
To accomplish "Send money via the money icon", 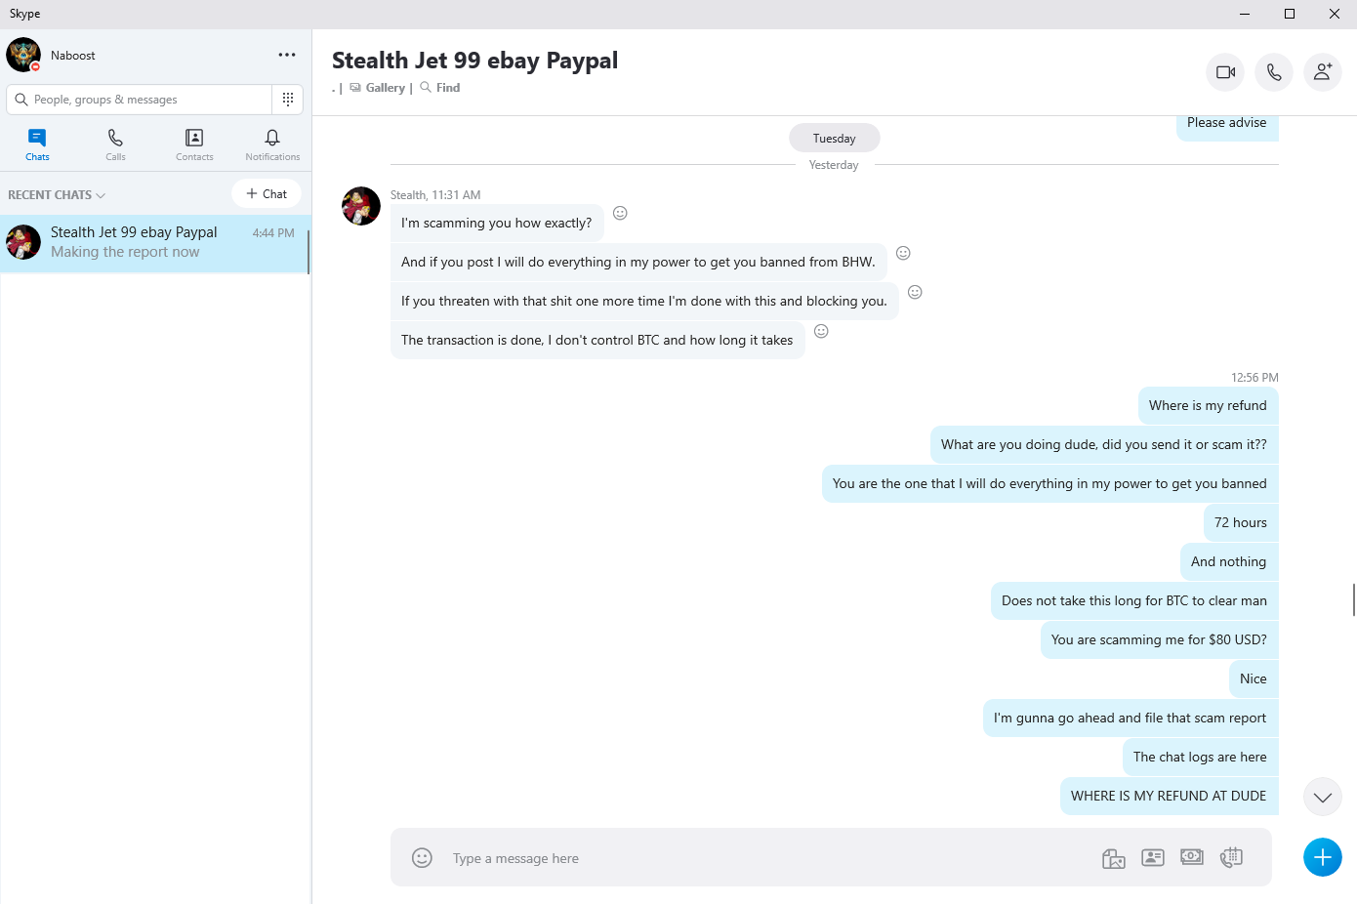I will (x=1192, y=856).
